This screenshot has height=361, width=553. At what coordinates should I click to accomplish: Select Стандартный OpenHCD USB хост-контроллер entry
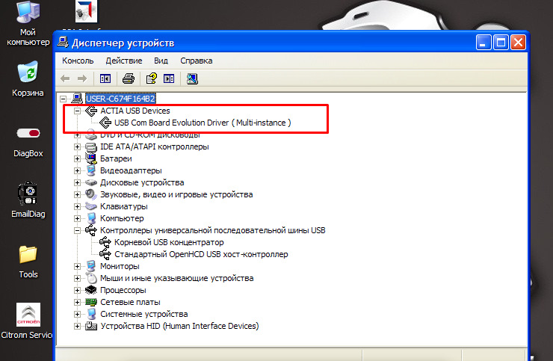click(201, 254)
